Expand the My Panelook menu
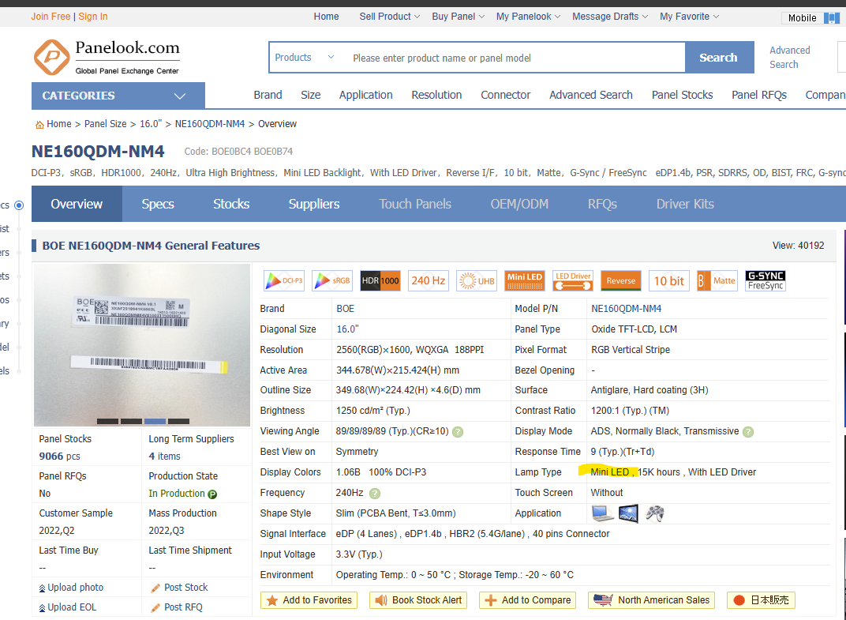846x620 pixels. point(528,17)
